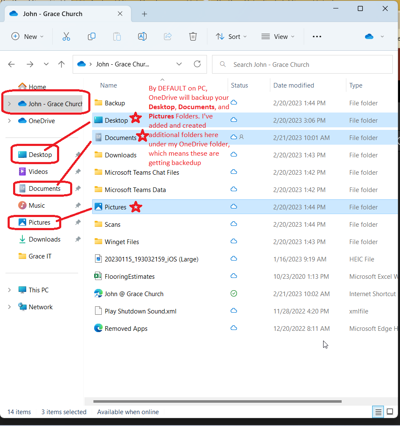
Task: Go forward with the right arrow
Action: (30, 64)
